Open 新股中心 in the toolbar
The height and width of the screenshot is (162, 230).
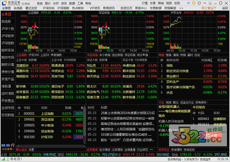141,8
